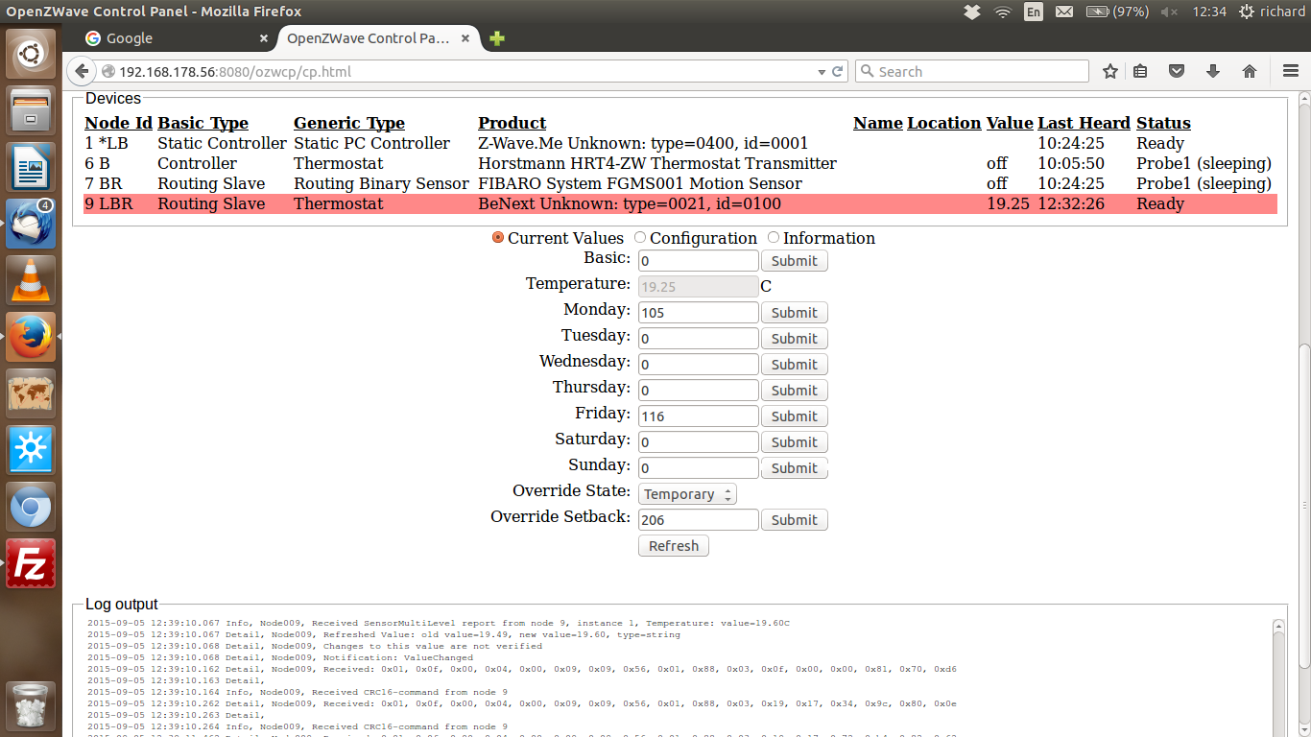The height and width of the screenshot is (737, 1311).
Task: Select the Horstmann HRT4-ZW Thermostat Transmitter row
Action: pos(680,163)
